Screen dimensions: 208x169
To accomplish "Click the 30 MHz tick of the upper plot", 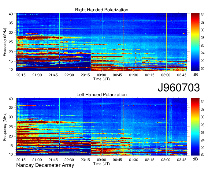I will (11, 32).
